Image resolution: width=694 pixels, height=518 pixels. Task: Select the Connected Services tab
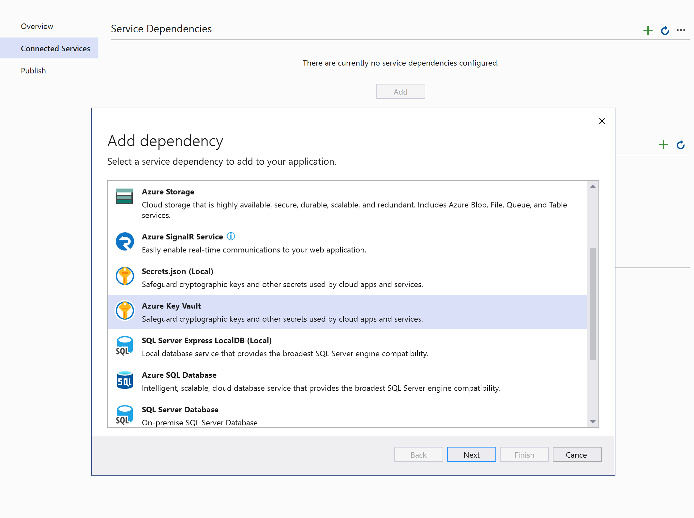(55, 48)
